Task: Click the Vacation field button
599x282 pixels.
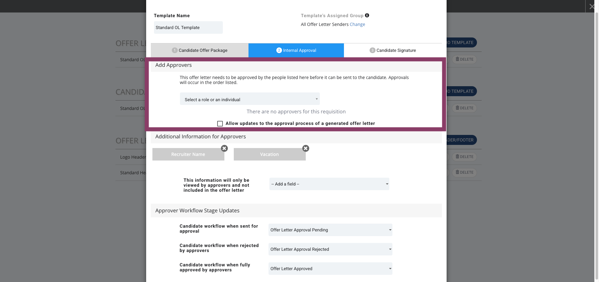Action: (x=270, y=154)
